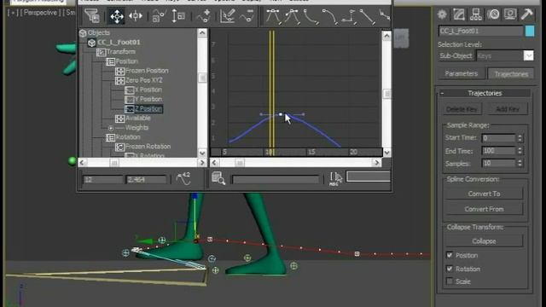Expand the Weights node
This screenshot has width=546, height=307.
click(x=111, y=128)
